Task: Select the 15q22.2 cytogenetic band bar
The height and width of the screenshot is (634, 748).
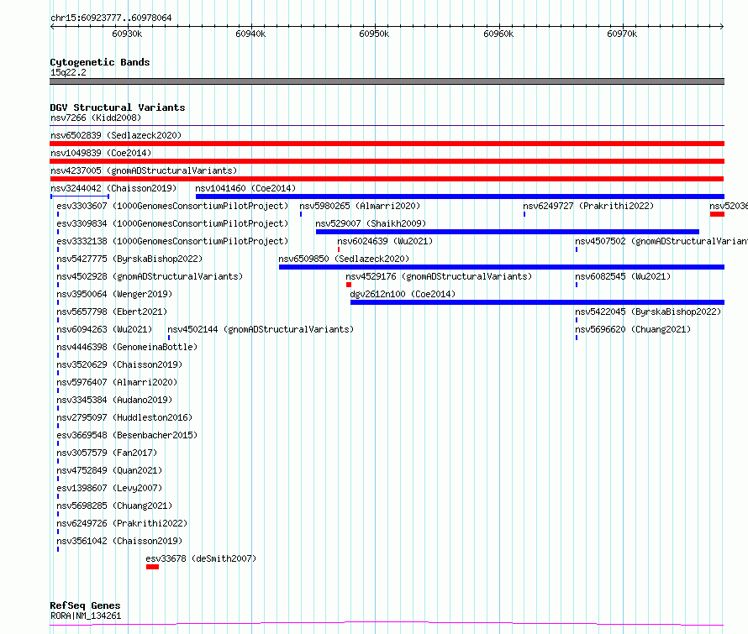Action: (387, 81)
